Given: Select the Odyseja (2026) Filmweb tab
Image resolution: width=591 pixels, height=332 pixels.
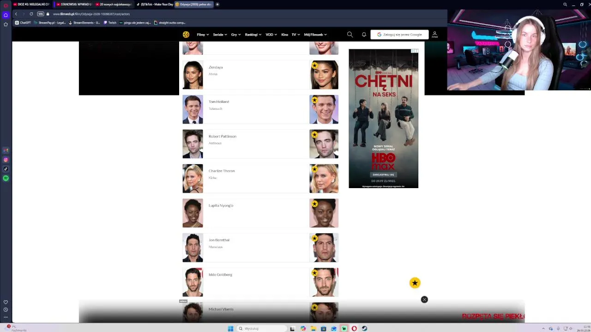Looking at the screenshot, I should 193,4.
